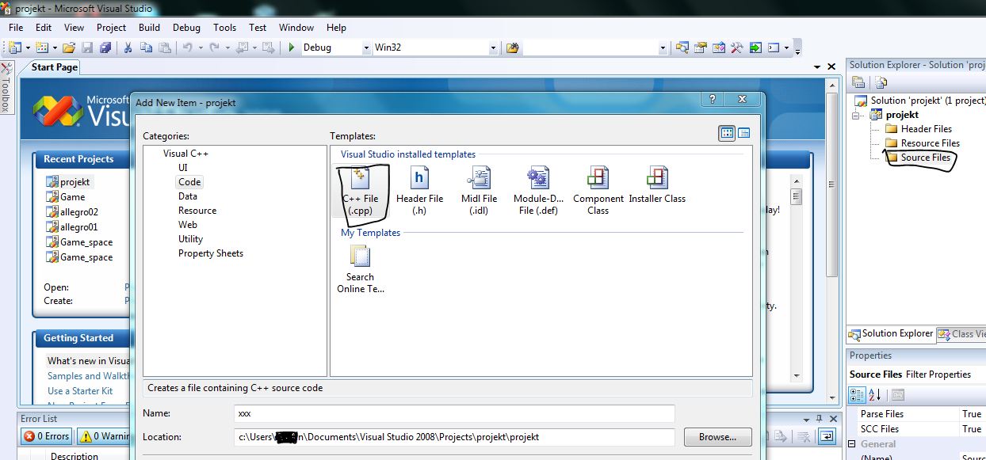Viewport: 986px width, 460px height.
Task: Switch templates to small icons view
Action: pos(743,134)
